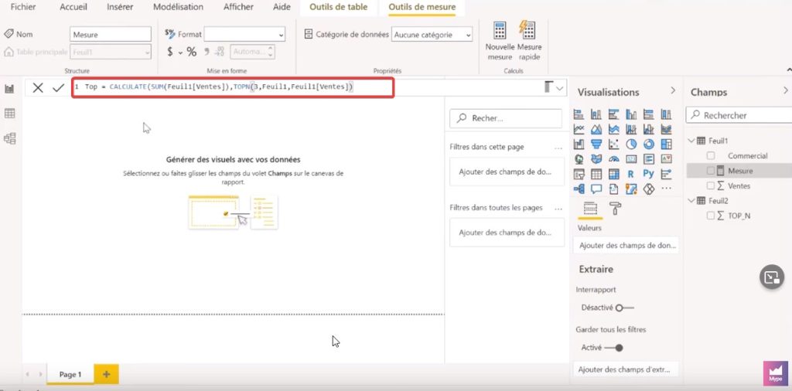Select the funnel chart visual
This screenshot has width=792, height=391.
[x=596, y=144]
